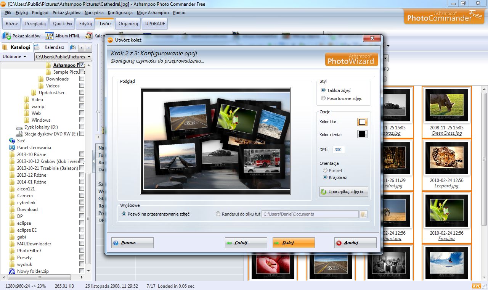Select the Frog.jpg thumbnail
The height and width of the screenshot is (290, 488).
tap(447, 217)
